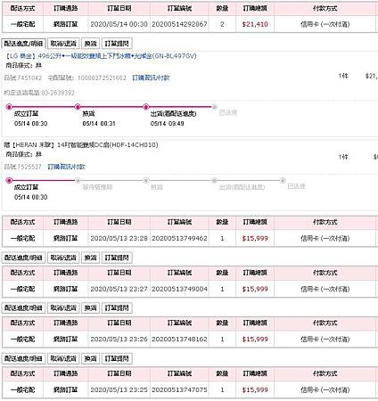This screenshot has width=378, height=401.
Task: Click order date 2020/05/13 23:27
Action: [x=119, y=289]
